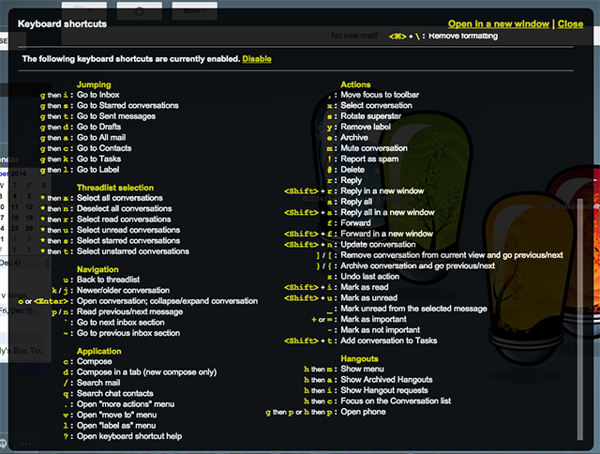This screenshot has width=600, height=454.
Task: Click the Keyboard shortcuts dialog title
Action: 62,23
